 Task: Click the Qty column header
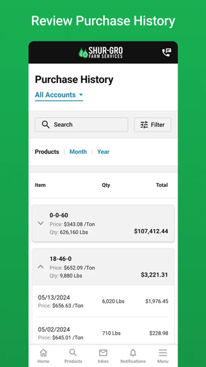(x=106, y=185)
